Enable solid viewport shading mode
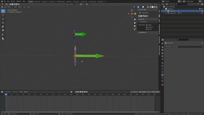The width and height of the screenshot is (204, 115). tap(152, 7)
